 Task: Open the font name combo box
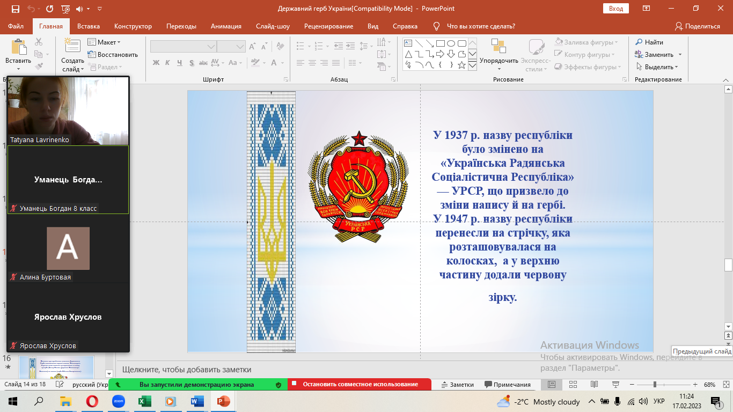(x=184, y=47)
